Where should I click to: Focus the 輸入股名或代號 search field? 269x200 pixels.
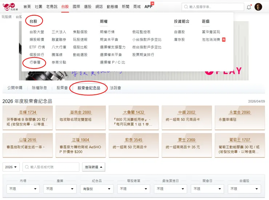click(51, 167)
